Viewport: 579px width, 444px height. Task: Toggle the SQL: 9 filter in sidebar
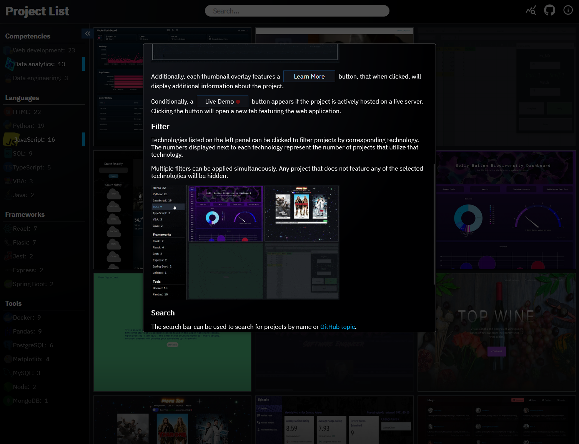pos(44,153)
